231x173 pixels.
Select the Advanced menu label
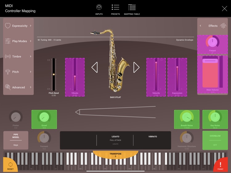(18, 87)
